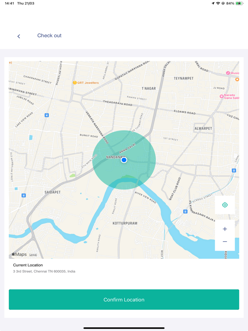248x331 pixels.
Task: Tap the T NAGAR label on map
Action: pos(148,89)
